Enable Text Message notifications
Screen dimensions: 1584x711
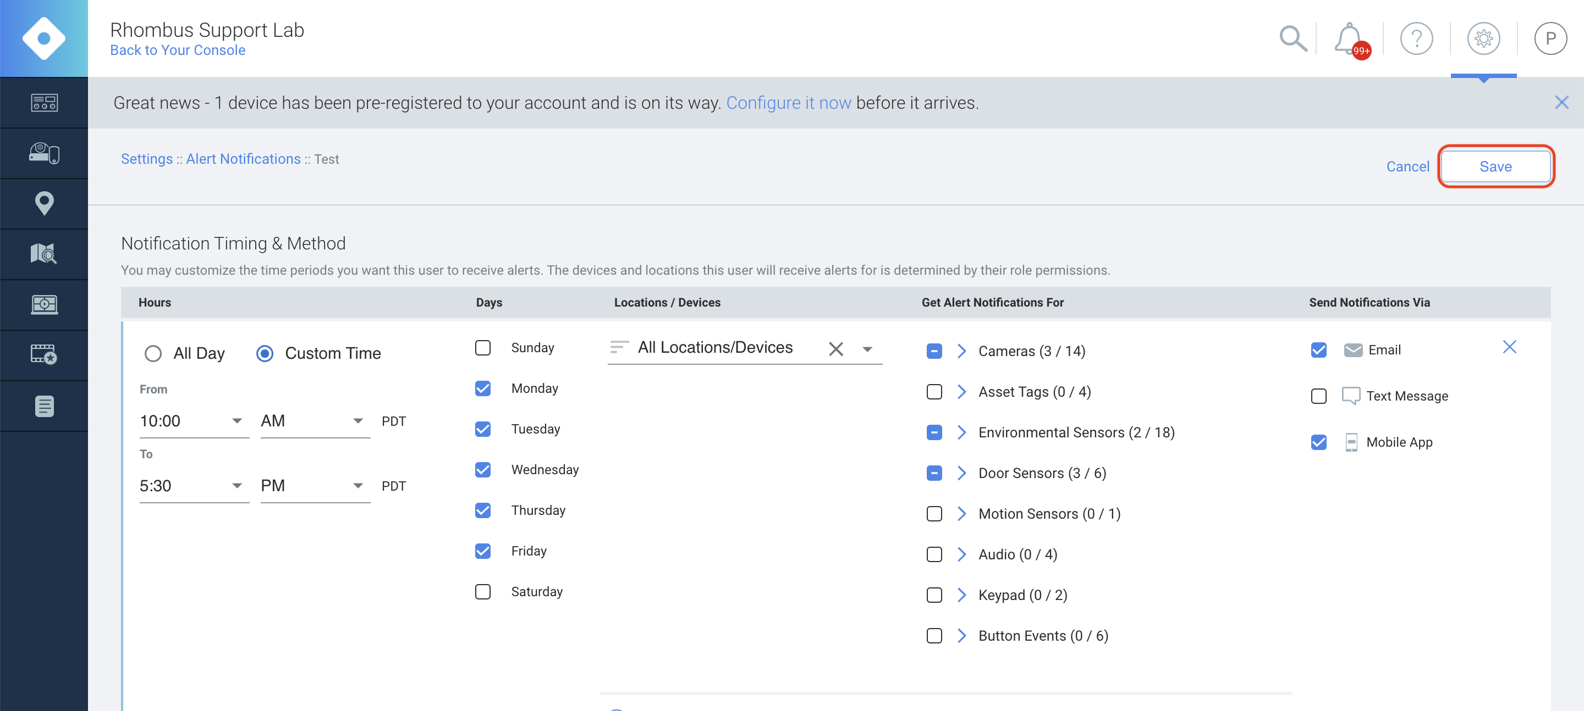point(1318,396)
